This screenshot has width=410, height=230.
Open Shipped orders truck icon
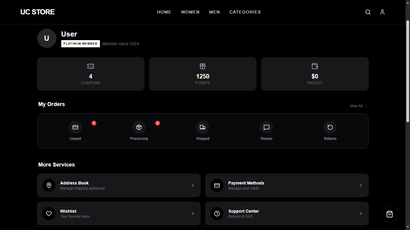click(x=203, y=127)
